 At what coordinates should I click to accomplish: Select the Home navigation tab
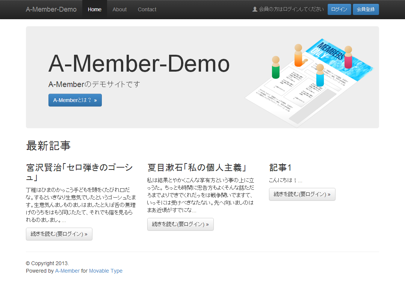[x=95, y=9]
